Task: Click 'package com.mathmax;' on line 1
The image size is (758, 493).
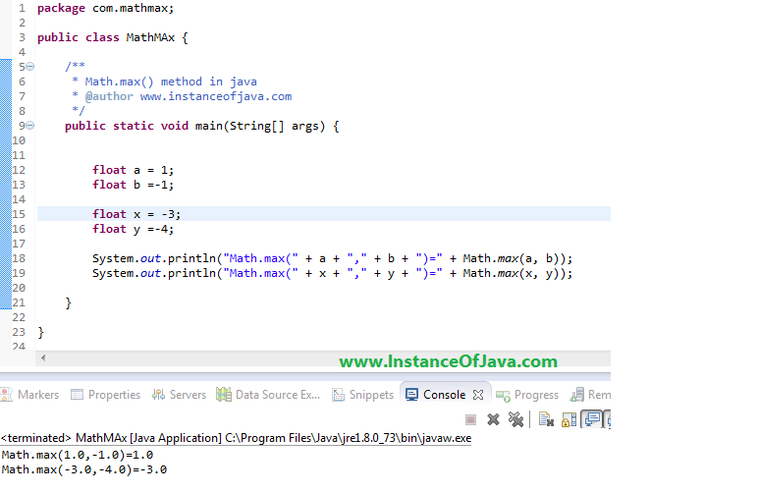Action: tap(105, 8)
